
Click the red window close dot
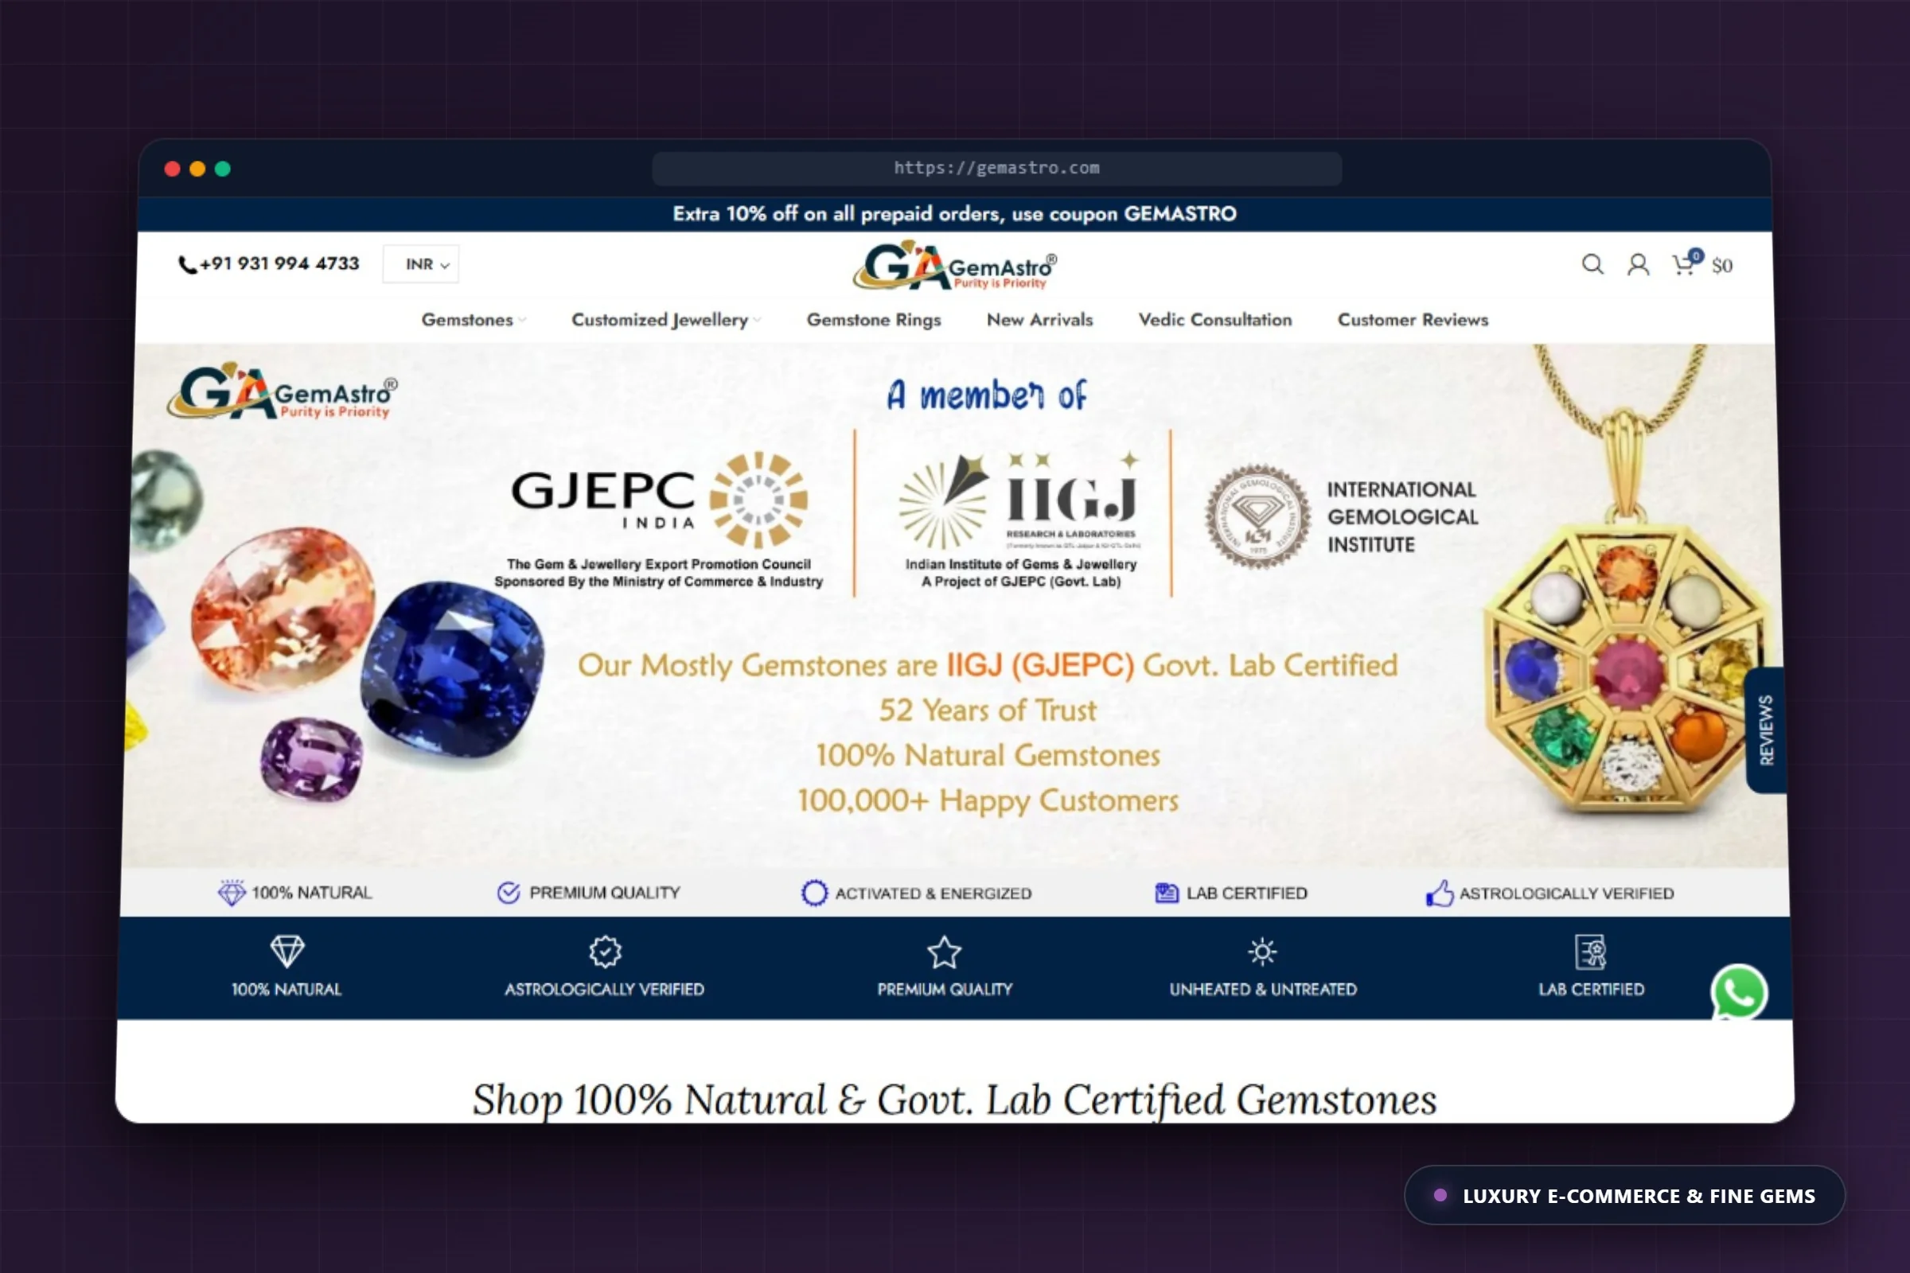pyautogui.click(x=172, y=169)
